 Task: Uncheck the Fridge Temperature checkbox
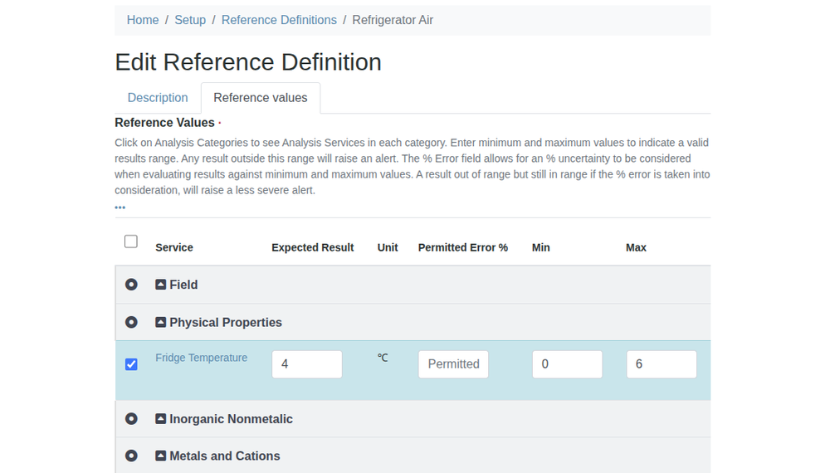[131, 364]
